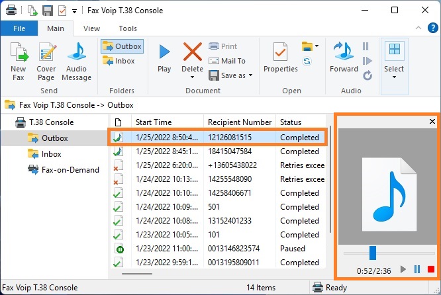Viewport: 441px width, 295px height.
Task: Select the row for recipient 0013195809011
Action: [x=217, y=262]
